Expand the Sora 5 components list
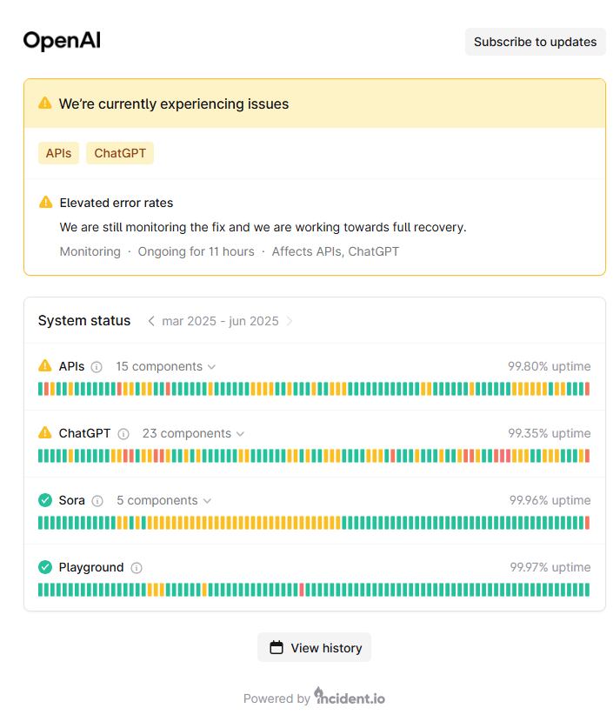The image size is (613, 715). point(163,501)
